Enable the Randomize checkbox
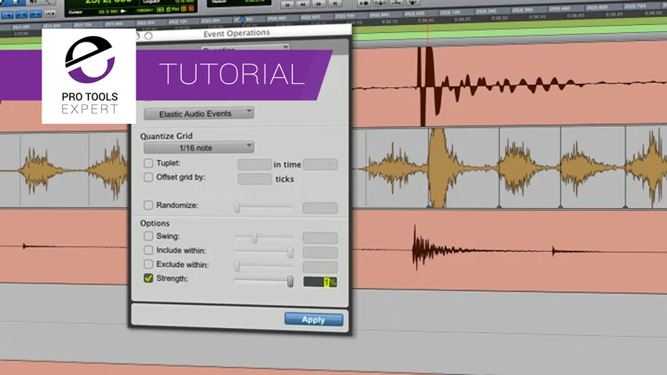 click(x=148, y=206)
